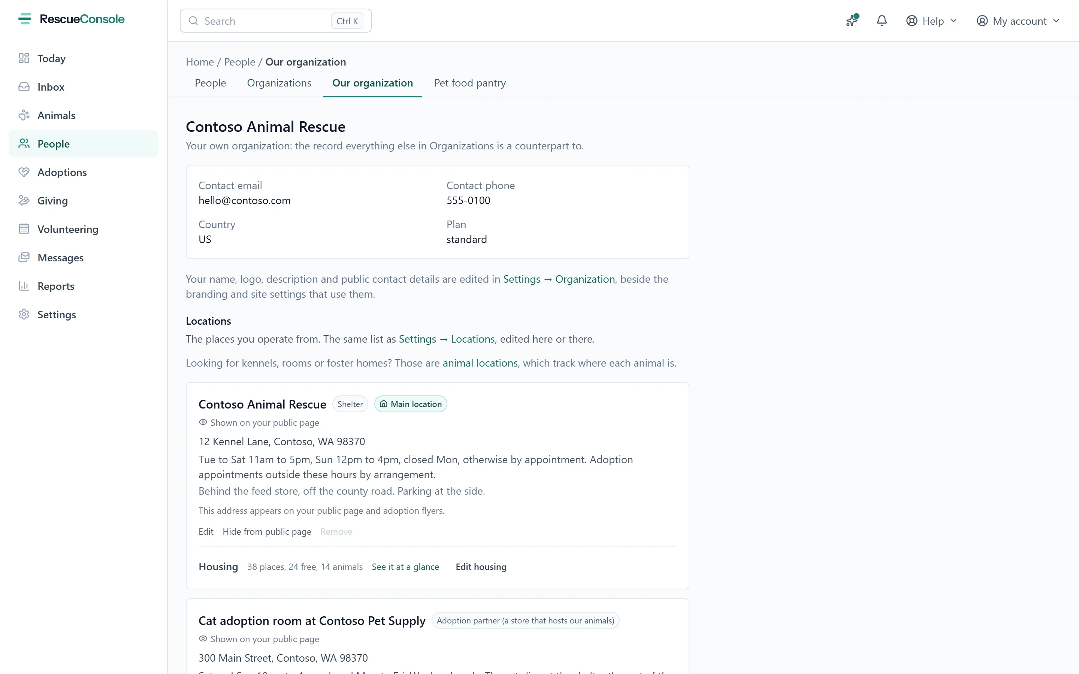Focus the Search input field
This screenshot has height=674, width=1079.
pos(275,21)
